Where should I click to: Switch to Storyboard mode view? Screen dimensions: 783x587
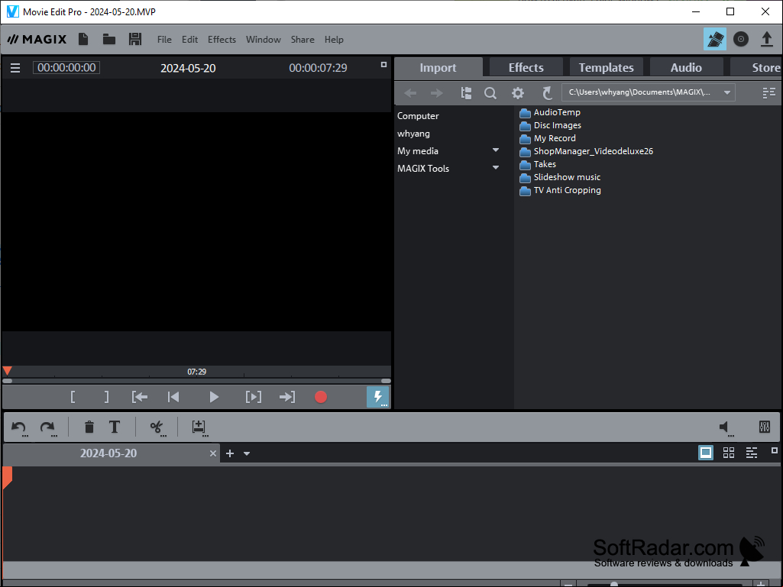(706, 453)
